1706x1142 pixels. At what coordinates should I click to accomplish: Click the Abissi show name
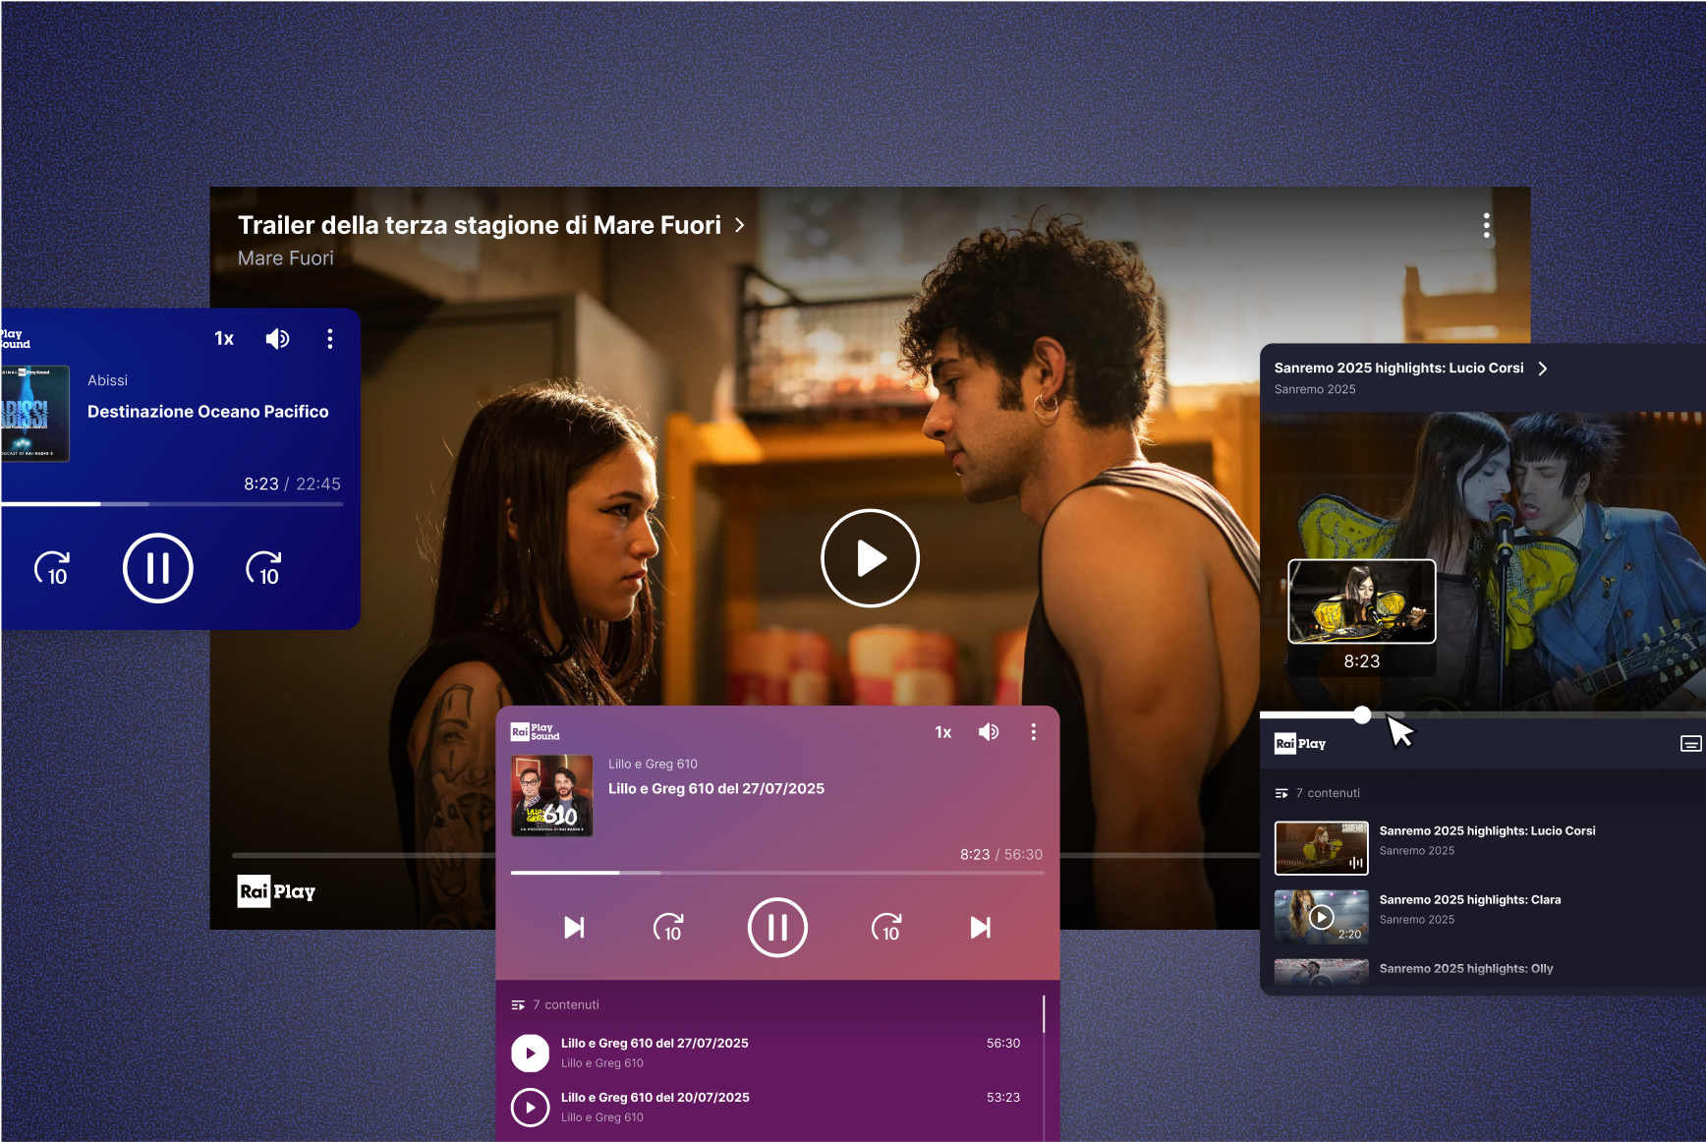click(107, 380)
